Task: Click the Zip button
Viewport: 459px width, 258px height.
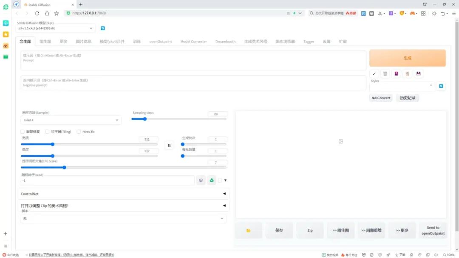Action: pos(310,230)
